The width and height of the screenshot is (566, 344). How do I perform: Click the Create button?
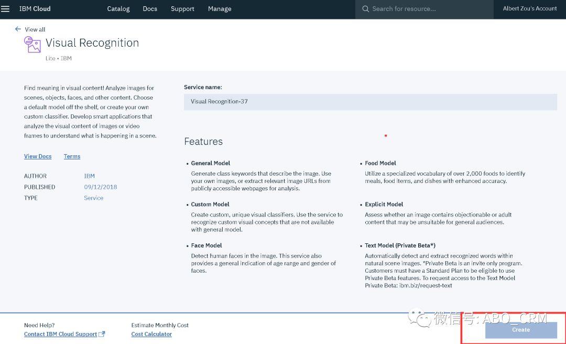(521, 330)
